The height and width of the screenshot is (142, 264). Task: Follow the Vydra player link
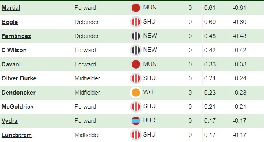9,121
